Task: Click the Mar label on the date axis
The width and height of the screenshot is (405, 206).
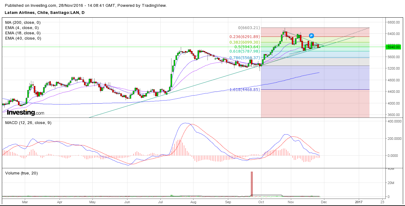Action: (x=25, y=202)
